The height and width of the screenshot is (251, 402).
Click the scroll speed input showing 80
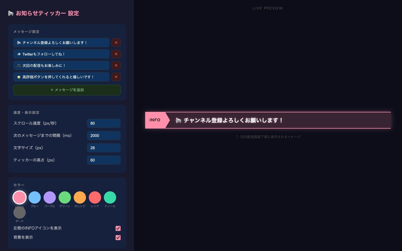[x=104, y=123]
